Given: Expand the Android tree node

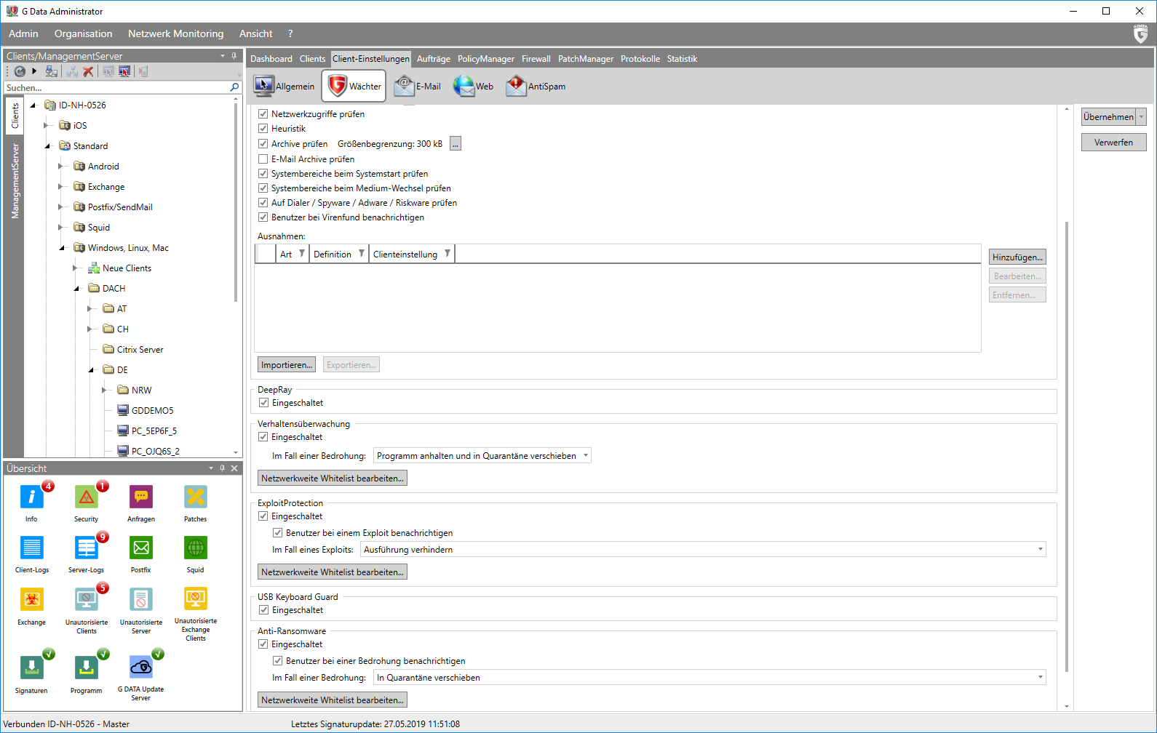Looking at the screenshot, I should [61, 167].
